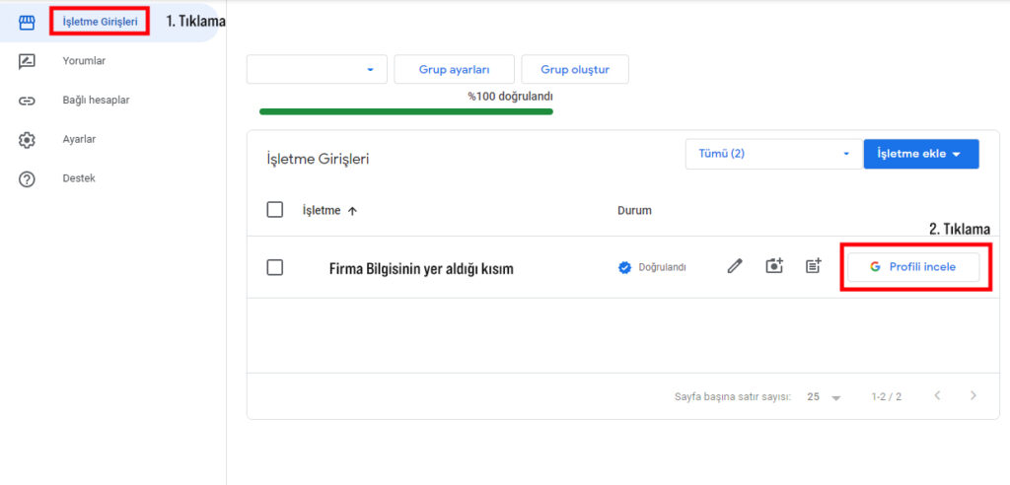Change rows per page value 25
The image size is (1010, 485).
point(824,397)
